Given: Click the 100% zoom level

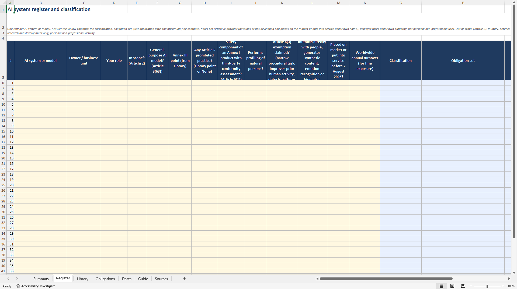Looking at the screenshot, I should tap(511, 286).
